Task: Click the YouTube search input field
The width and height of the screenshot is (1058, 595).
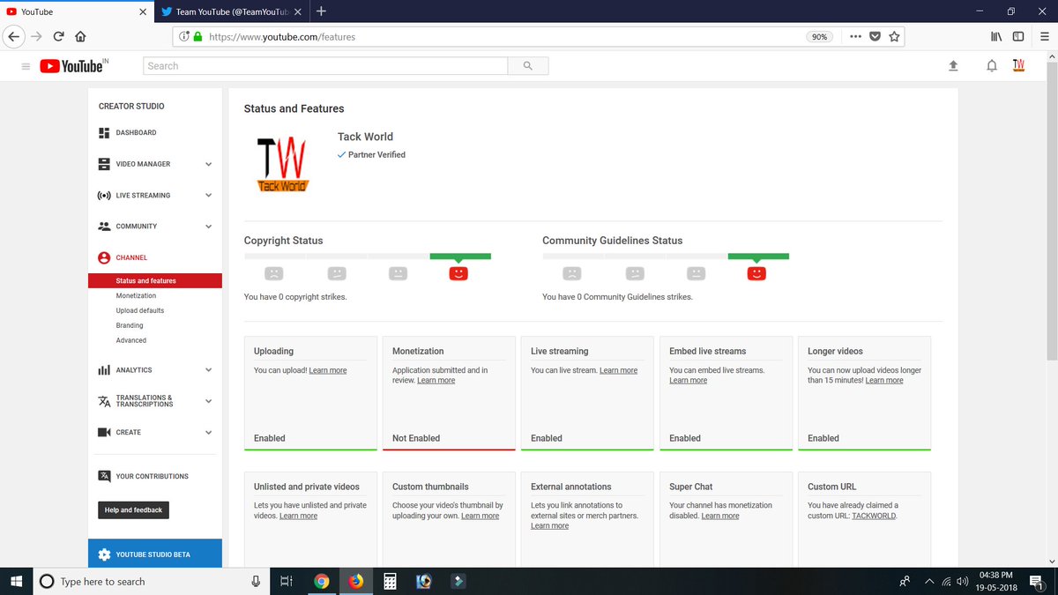Action: click(325, 66)
